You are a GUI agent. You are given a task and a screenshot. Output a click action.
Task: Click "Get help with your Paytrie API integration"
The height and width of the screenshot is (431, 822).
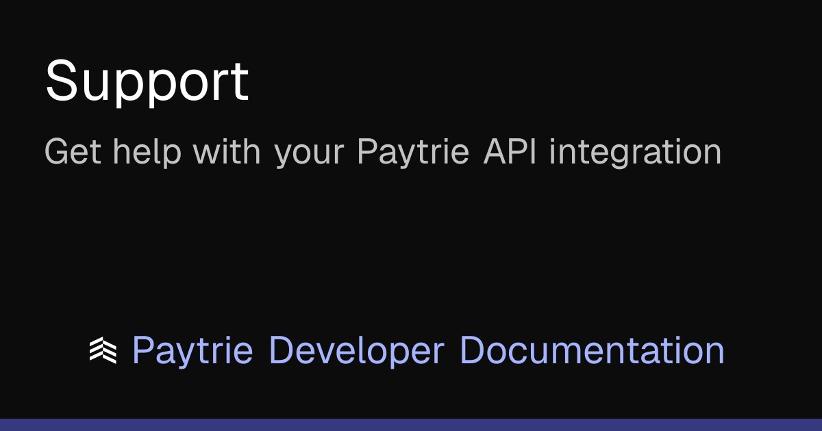[383, 152]
